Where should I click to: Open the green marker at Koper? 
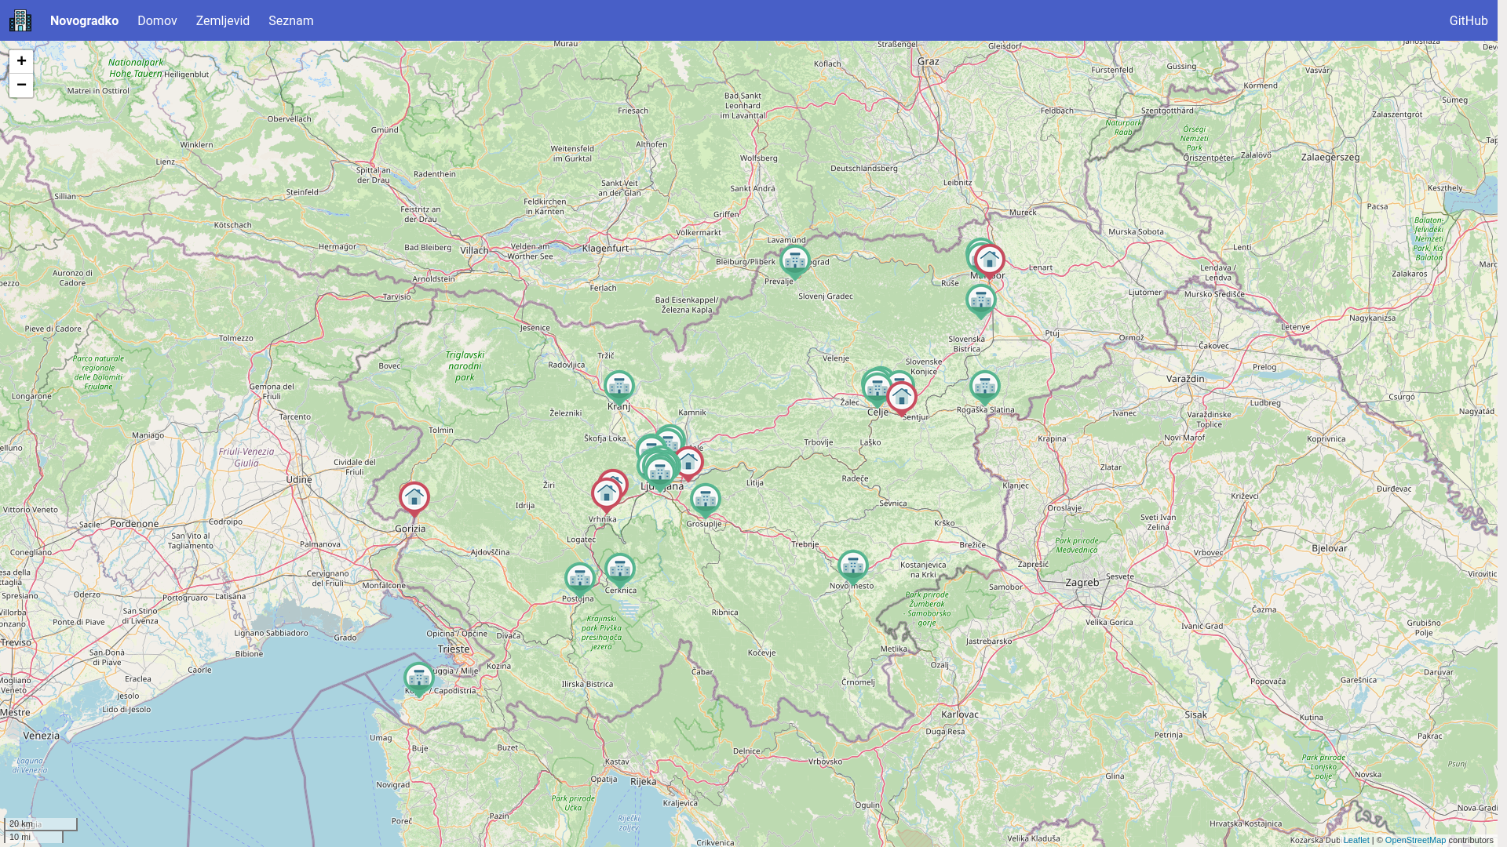pos(419,679)
